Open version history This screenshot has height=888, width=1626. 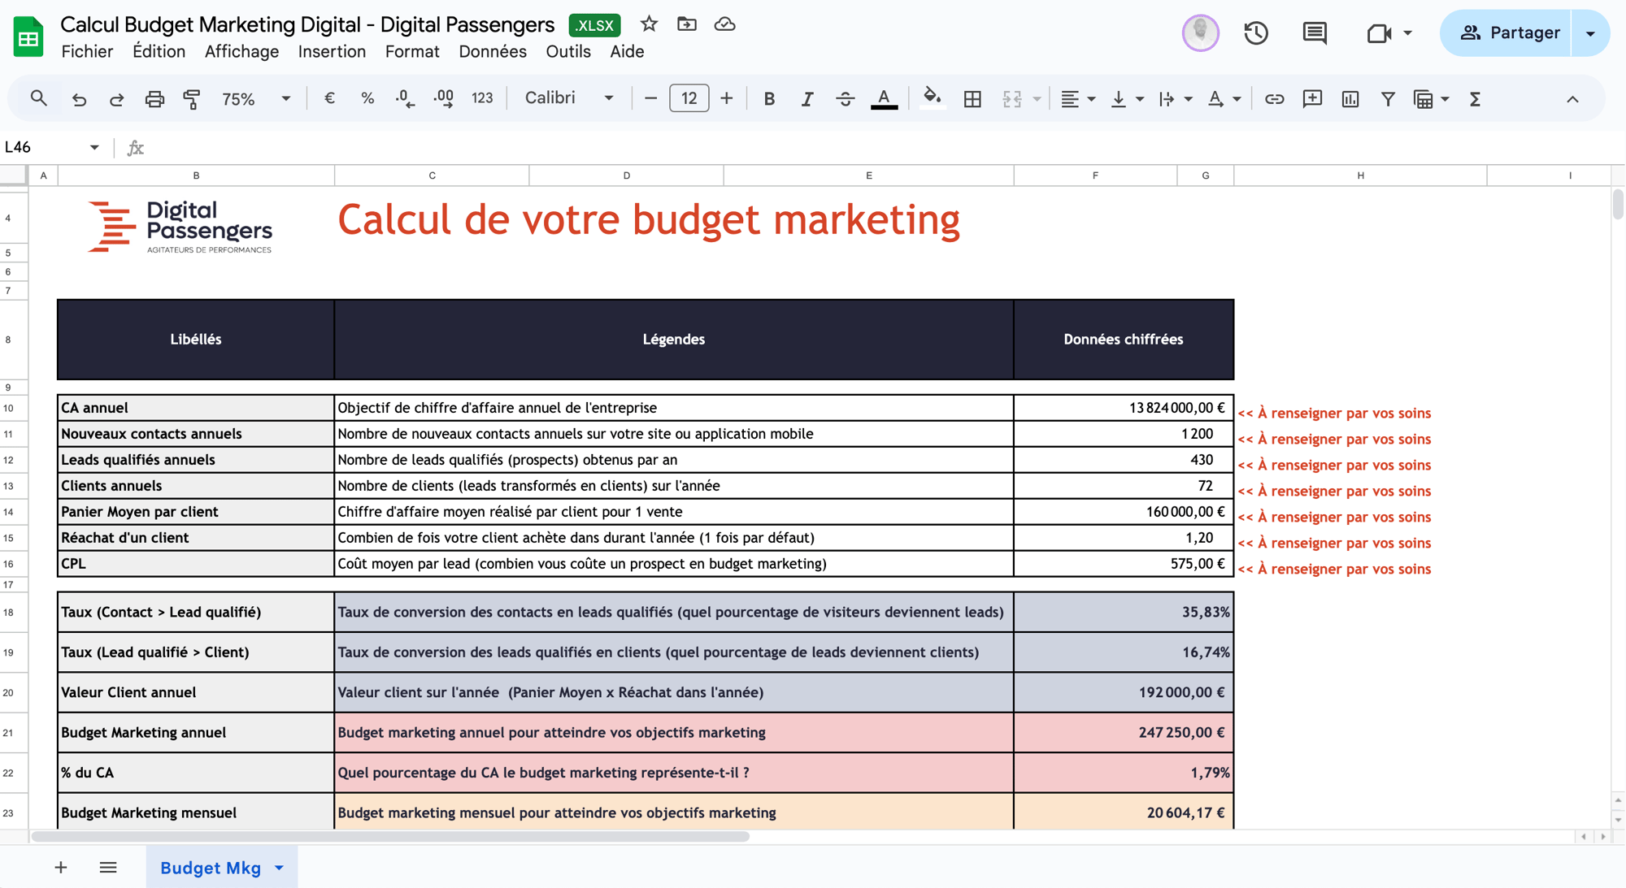(1256, 33)
